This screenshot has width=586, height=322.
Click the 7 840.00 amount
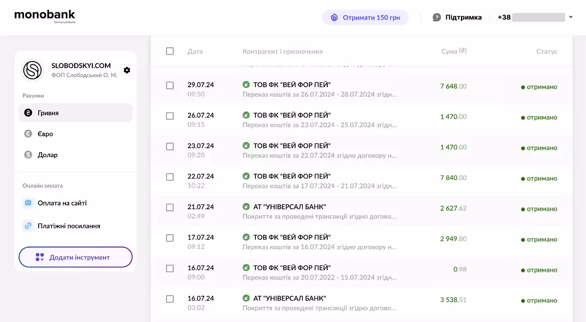click(x=453, y=178)
